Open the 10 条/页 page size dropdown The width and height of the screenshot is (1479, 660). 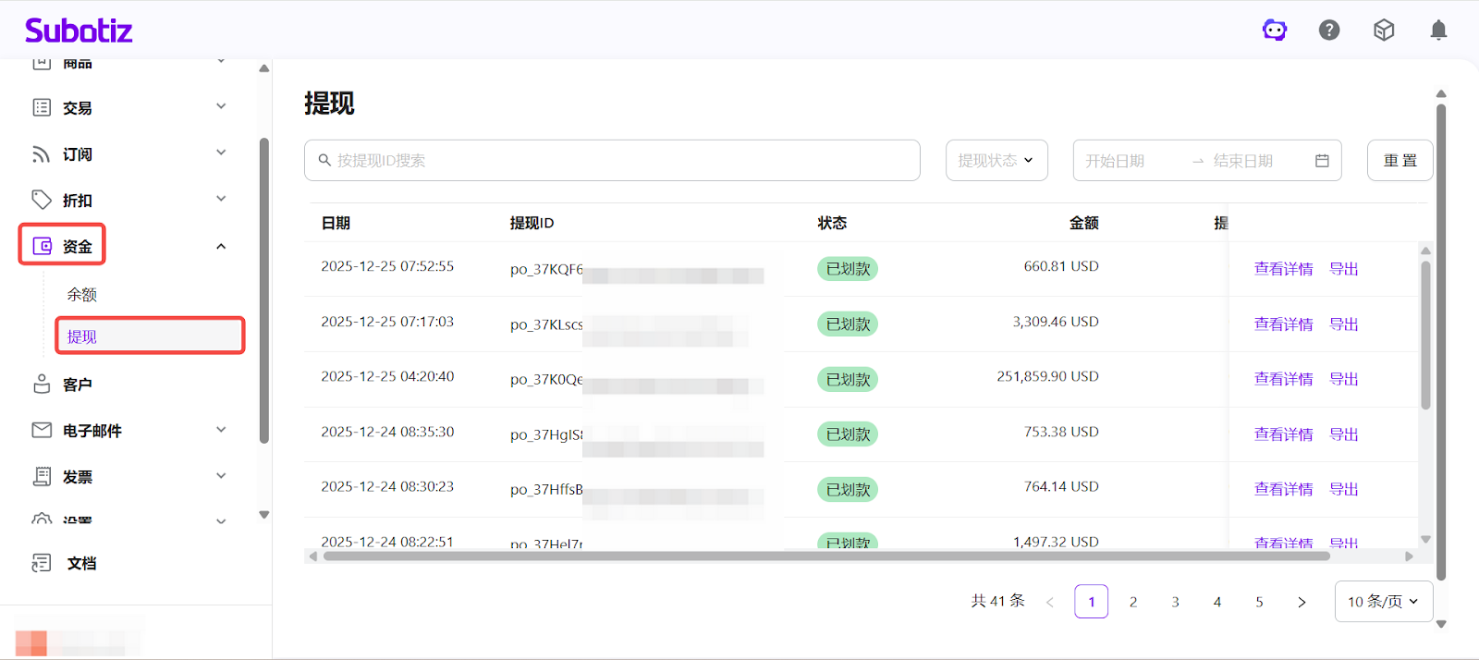click(1383, 602)
